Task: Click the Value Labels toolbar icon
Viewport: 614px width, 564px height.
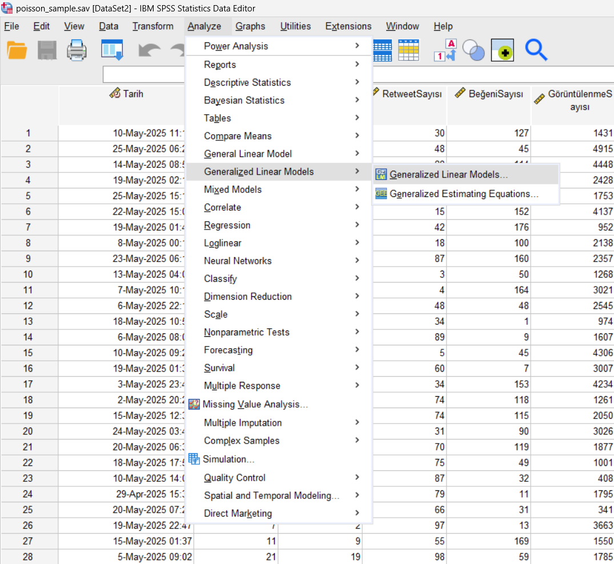Action: point(446,50)
